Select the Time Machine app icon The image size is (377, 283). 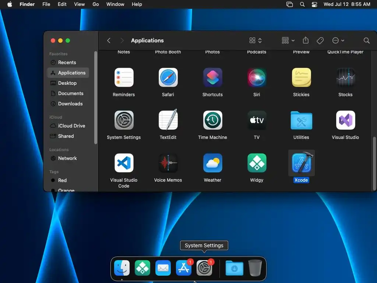coord(212,120)
